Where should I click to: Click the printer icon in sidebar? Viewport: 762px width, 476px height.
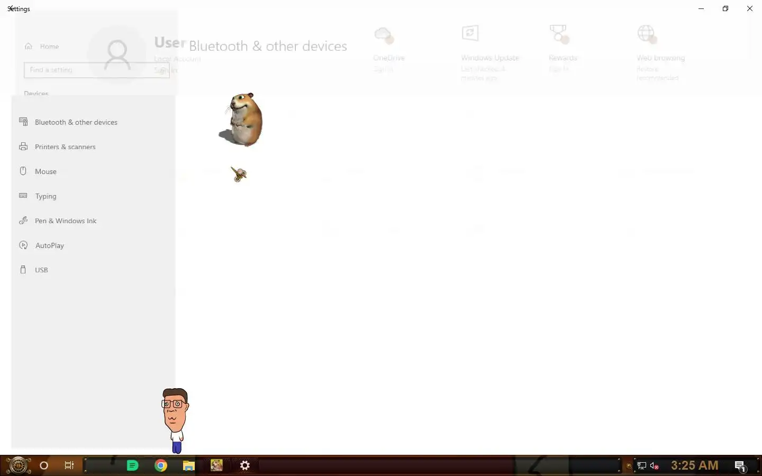(x=23, y=147)
